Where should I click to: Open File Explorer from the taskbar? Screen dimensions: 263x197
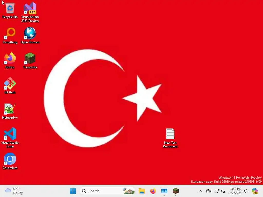point(142,191)
